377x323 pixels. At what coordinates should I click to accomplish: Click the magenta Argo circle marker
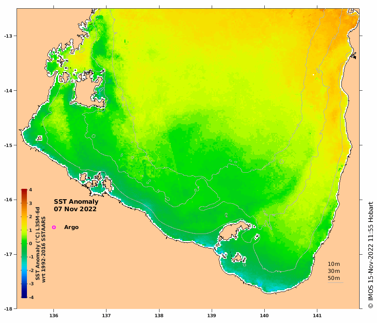click(54, 227)
